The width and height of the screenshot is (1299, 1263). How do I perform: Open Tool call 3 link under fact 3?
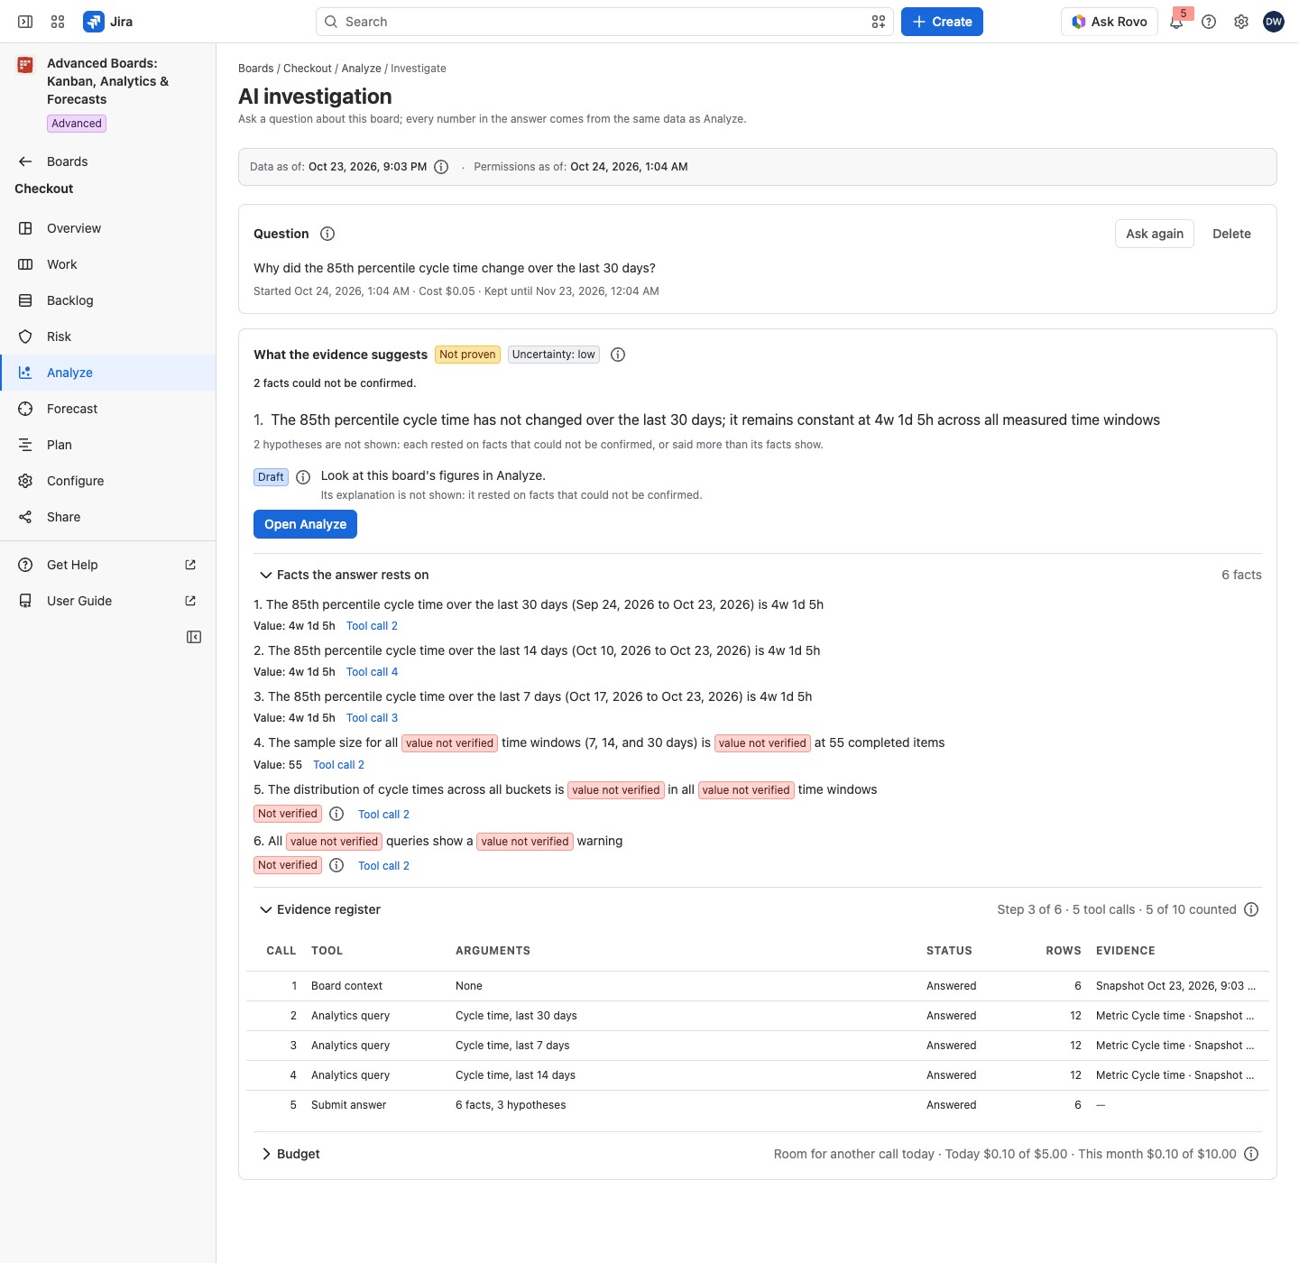(372, 718)
